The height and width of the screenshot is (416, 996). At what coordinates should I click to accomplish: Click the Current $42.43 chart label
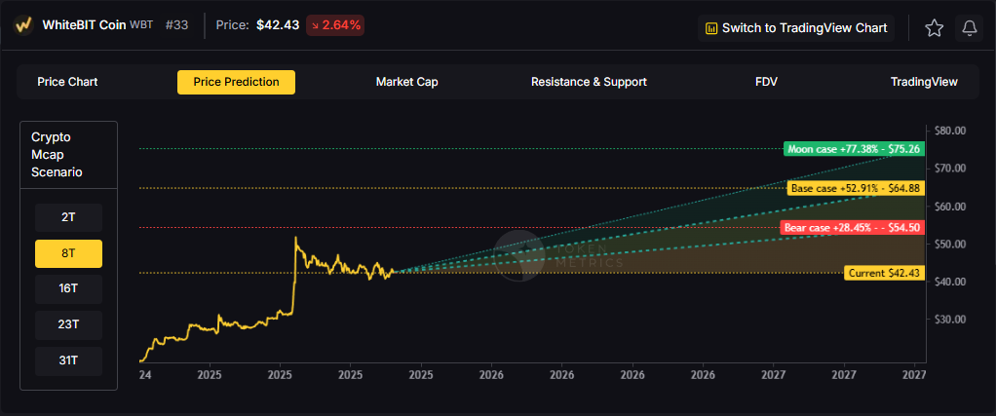[884, 273]
